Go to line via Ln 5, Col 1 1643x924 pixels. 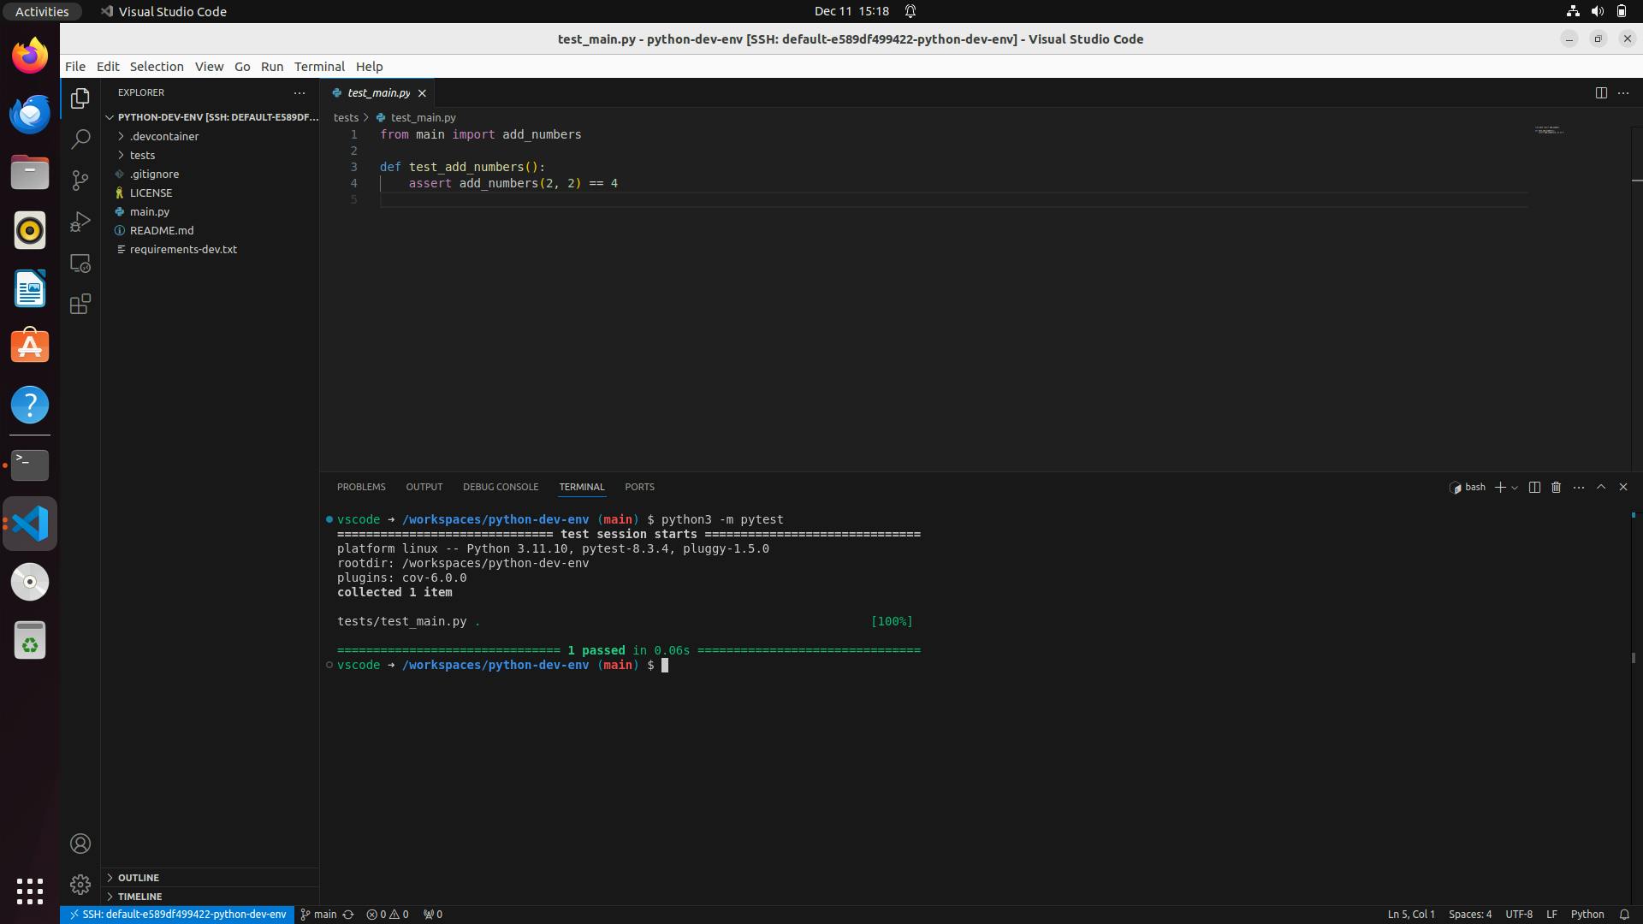1411,914
